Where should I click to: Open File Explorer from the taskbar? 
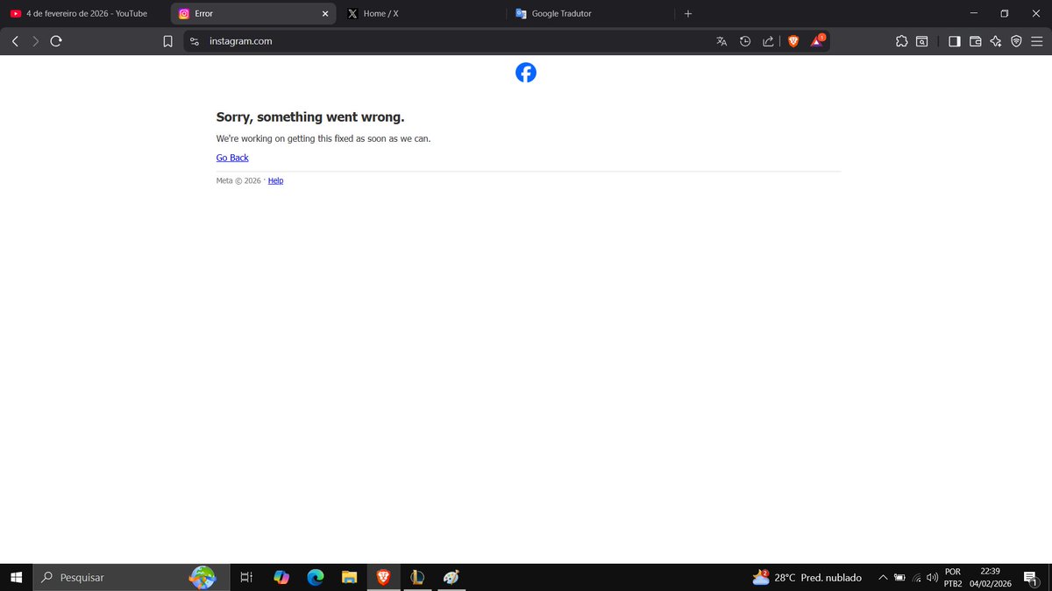[x=349, y=577]
